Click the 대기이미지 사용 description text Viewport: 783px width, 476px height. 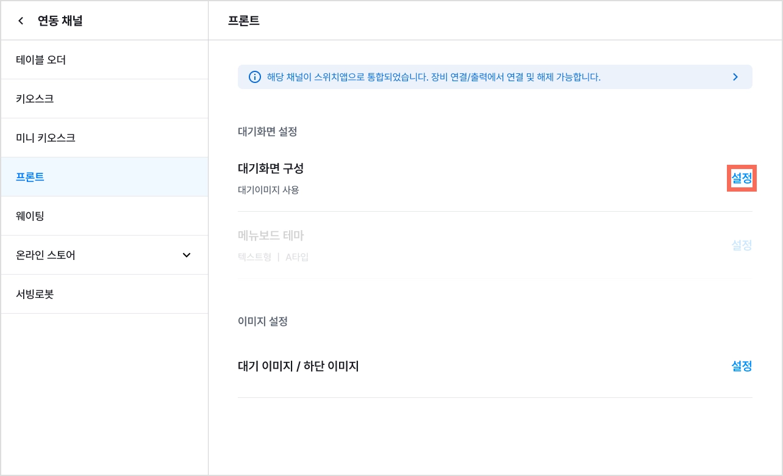(x=268, y=190)
